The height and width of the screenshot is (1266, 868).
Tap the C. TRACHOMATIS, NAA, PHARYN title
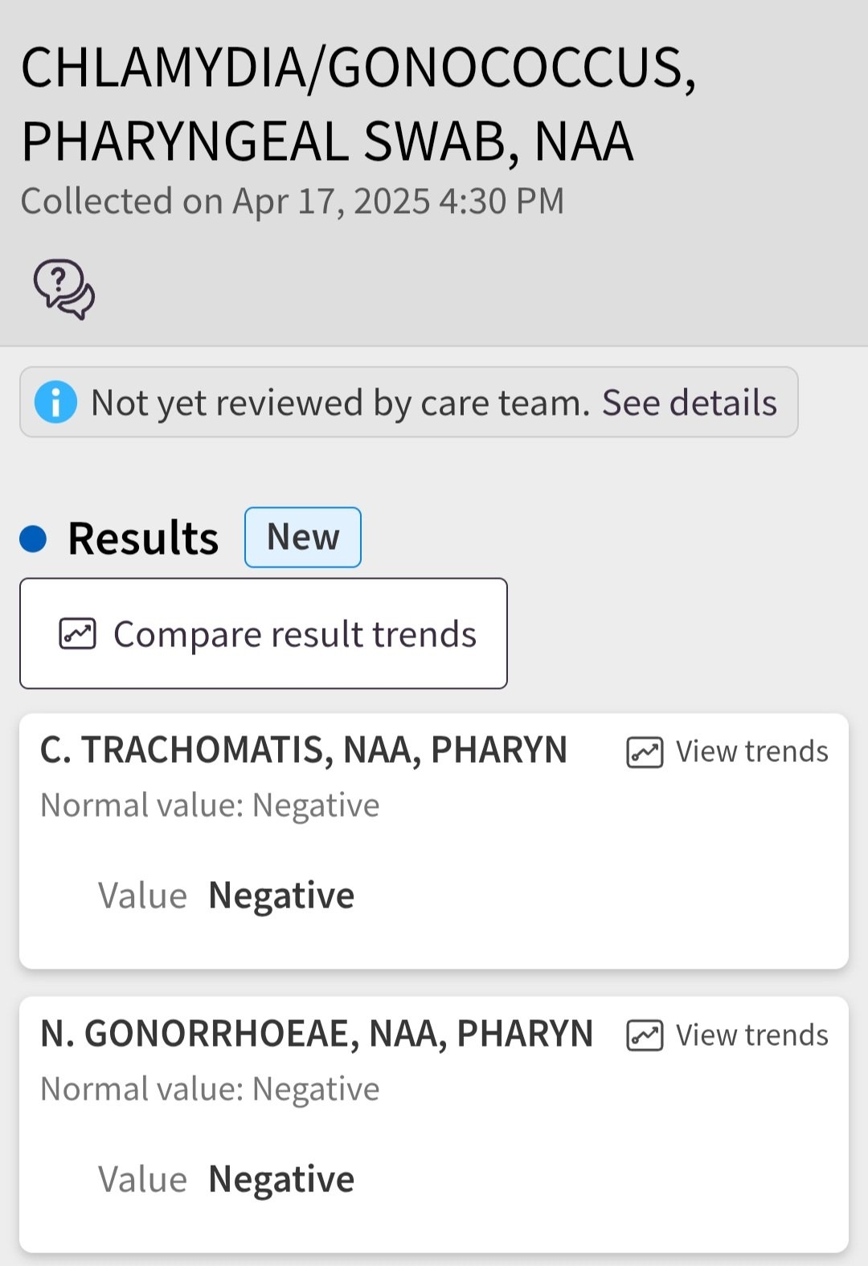click(x=304, y=750)
